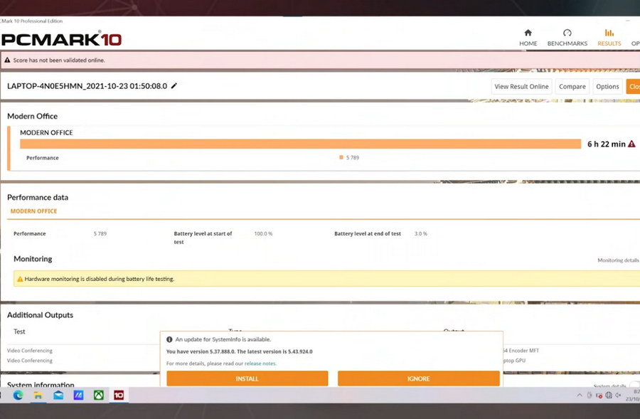Open the Options dropdown button

click(607, 87)
